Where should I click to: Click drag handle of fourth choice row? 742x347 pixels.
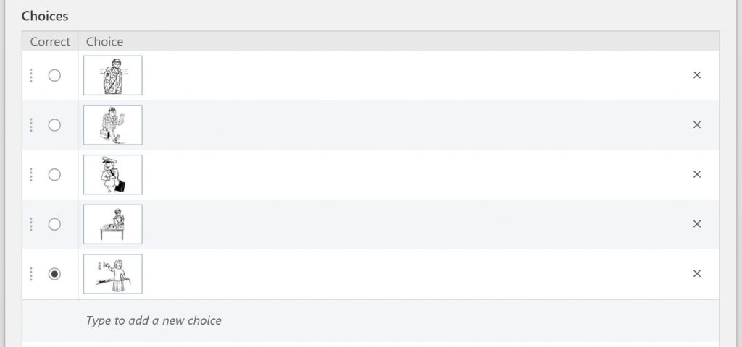(x=31, y=224)
